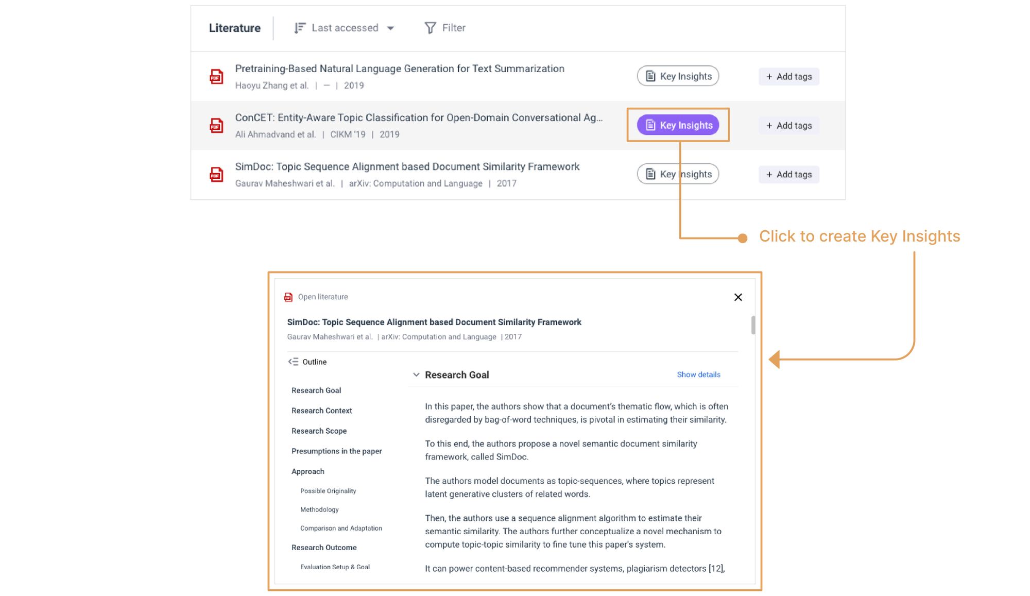Select Possible Originality outline sub-item
The width and height of the screenshot is (1030, 596).
point(328,491)
